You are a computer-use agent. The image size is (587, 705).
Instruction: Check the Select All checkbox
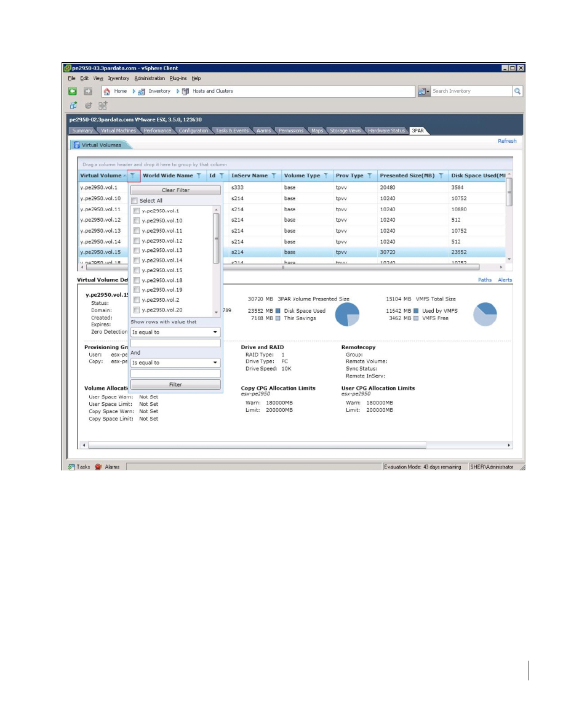(x=134, y=201)
